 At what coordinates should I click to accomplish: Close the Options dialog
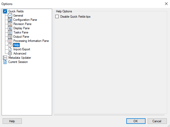point(166,4)
